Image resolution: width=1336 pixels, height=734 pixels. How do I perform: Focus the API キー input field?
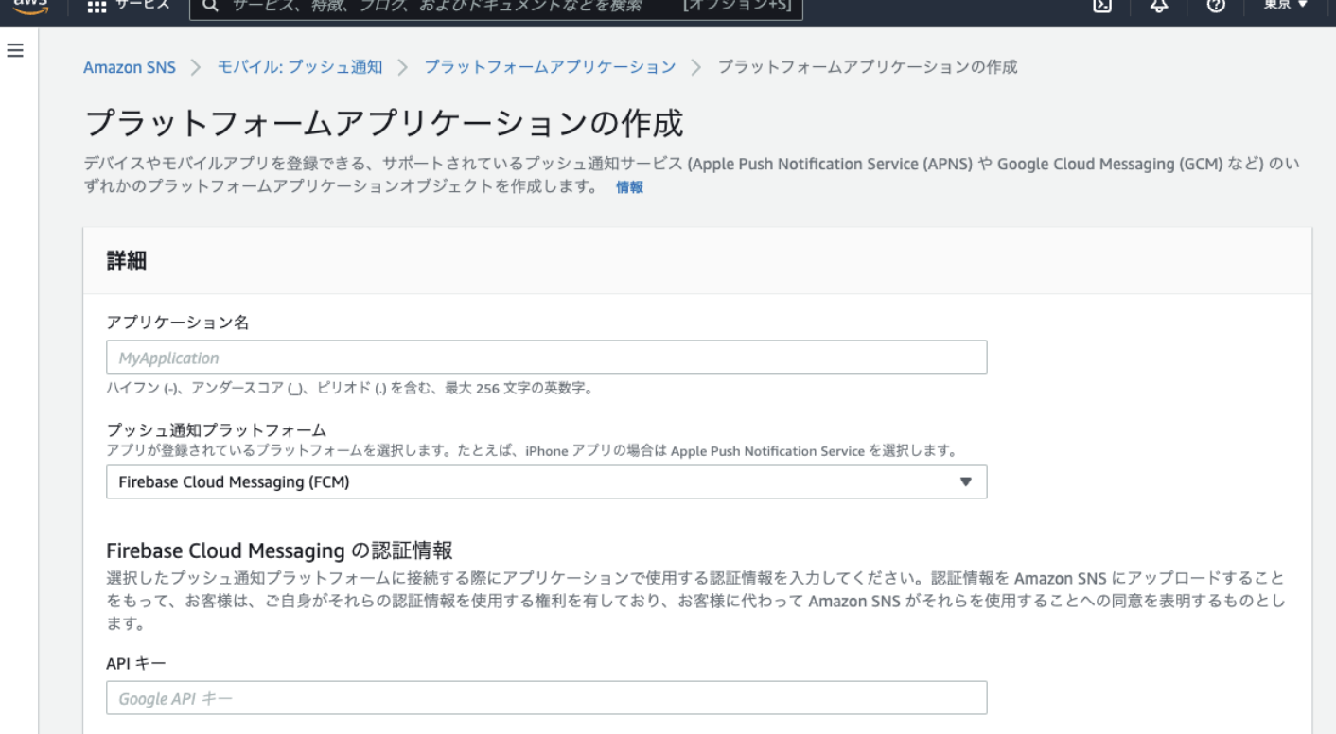pyautogui.click(x=546, y=698)
